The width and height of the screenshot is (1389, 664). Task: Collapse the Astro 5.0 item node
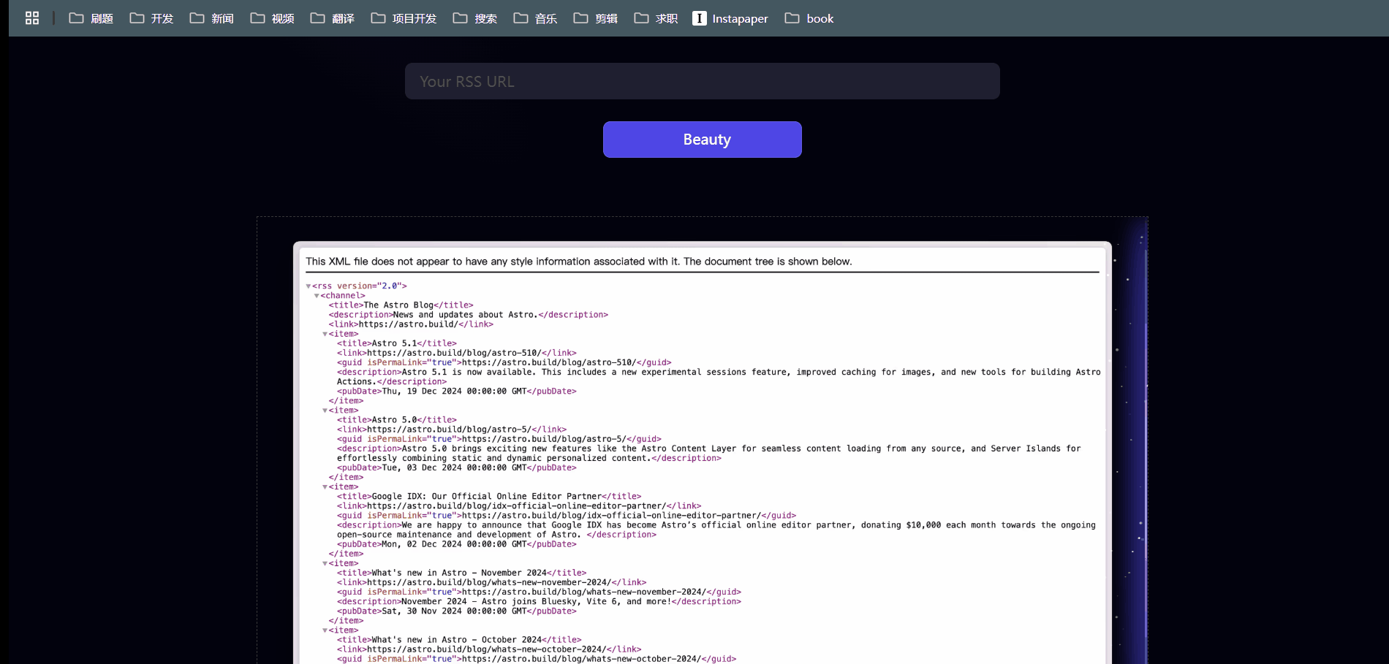[325, 411]
